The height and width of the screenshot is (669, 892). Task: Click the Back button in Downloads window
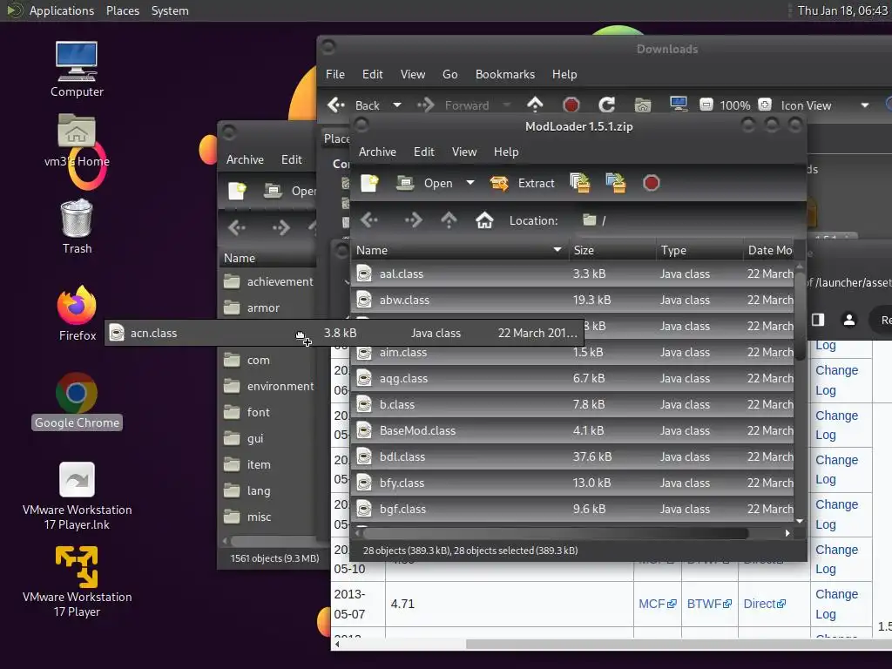pyautogui.click(x=354, y=105)
